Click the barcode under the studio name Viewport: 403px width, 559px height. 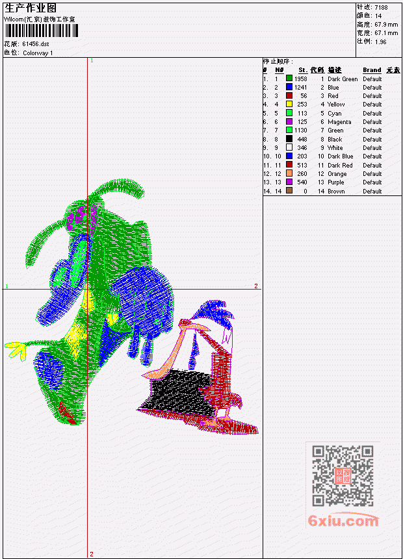click(41, 31)
